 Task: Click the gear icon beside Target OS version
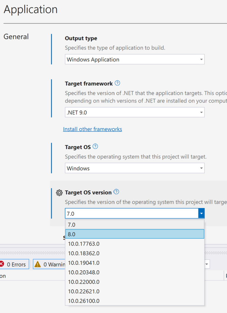click(59, 193)
